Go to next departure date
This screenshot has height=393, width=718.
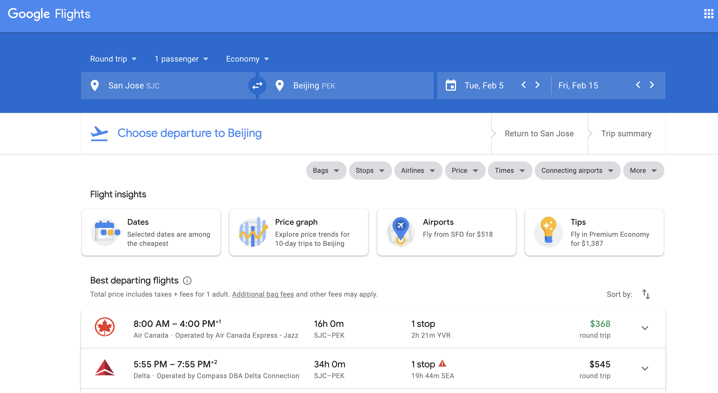pyautogui.click(x=537, y=85)
